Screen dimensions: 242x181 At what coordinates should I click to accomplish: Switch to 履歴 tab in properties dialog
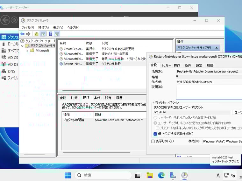coord(210,65)
